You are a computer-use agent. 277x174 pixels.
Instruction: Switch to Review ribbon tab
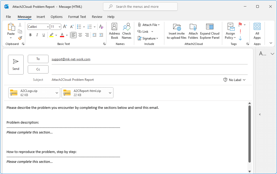(x=97, y=17)
